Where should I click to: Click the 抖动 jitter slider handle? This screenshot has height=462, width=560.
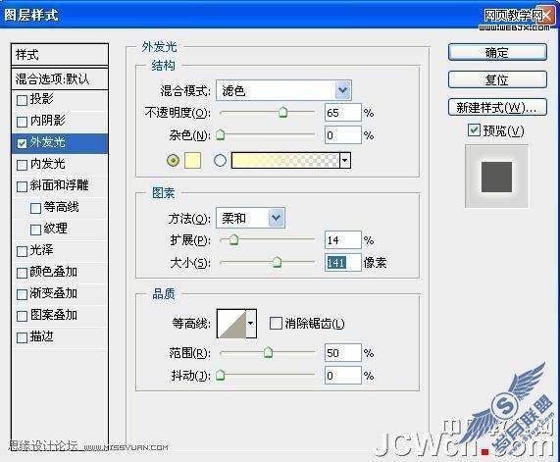[221, 375]
